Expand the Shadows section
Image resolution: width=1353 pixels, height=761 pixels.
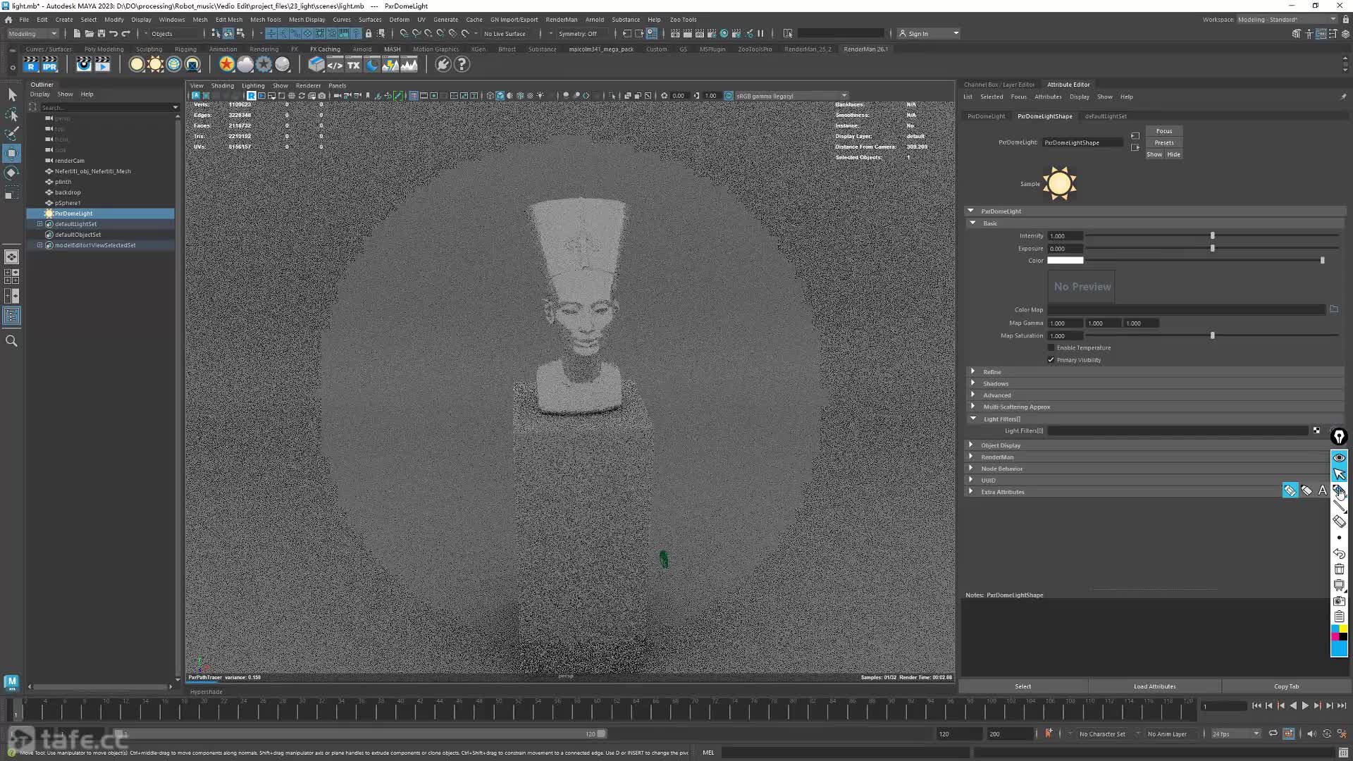(x=973, y=383)
